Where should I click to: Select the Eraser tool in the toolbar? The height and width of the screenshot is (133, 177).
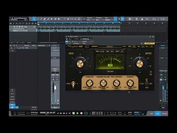coord(45,19)
